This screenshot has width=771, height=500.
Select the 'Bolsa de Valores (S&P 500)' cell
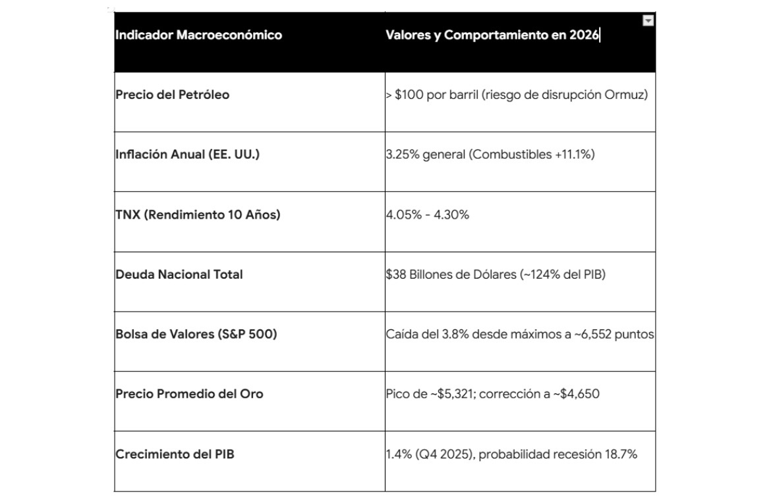[x=196, y=334]
